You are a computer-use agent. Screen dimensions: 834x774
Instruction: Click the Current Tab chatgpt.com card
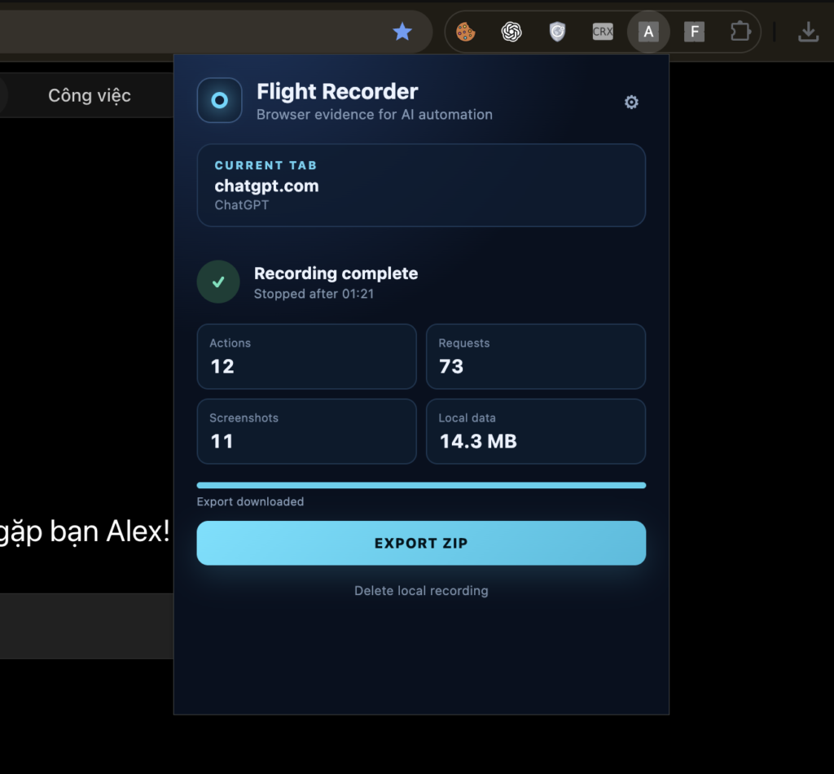421,185
